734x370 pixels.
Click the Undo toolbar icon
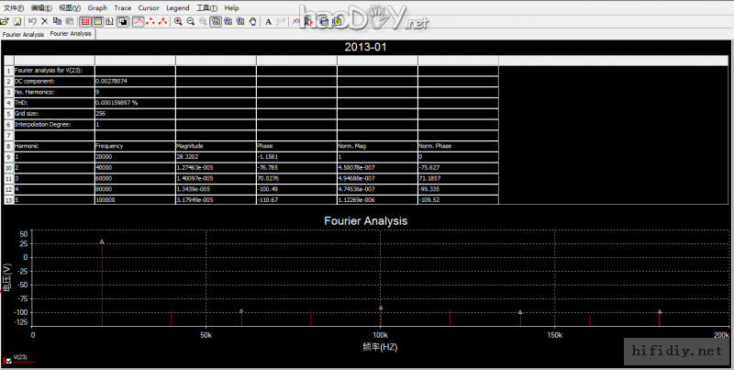coord(32,20)
